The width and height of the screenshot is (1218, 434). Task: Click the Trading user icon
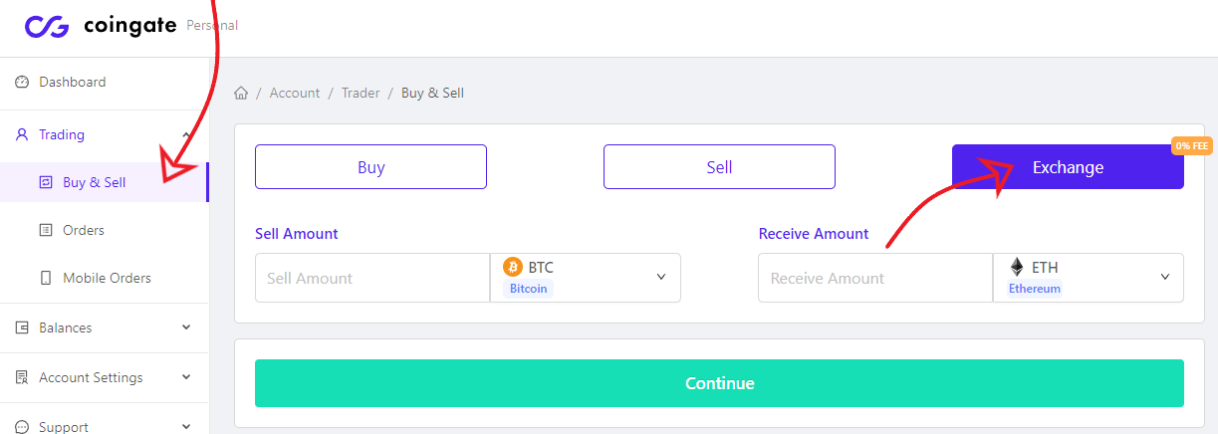point(22,134)
